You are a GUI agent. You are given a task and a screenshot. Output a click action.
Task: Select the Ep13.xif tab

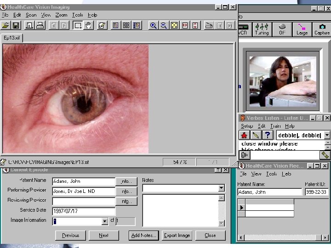pos(11,38)
